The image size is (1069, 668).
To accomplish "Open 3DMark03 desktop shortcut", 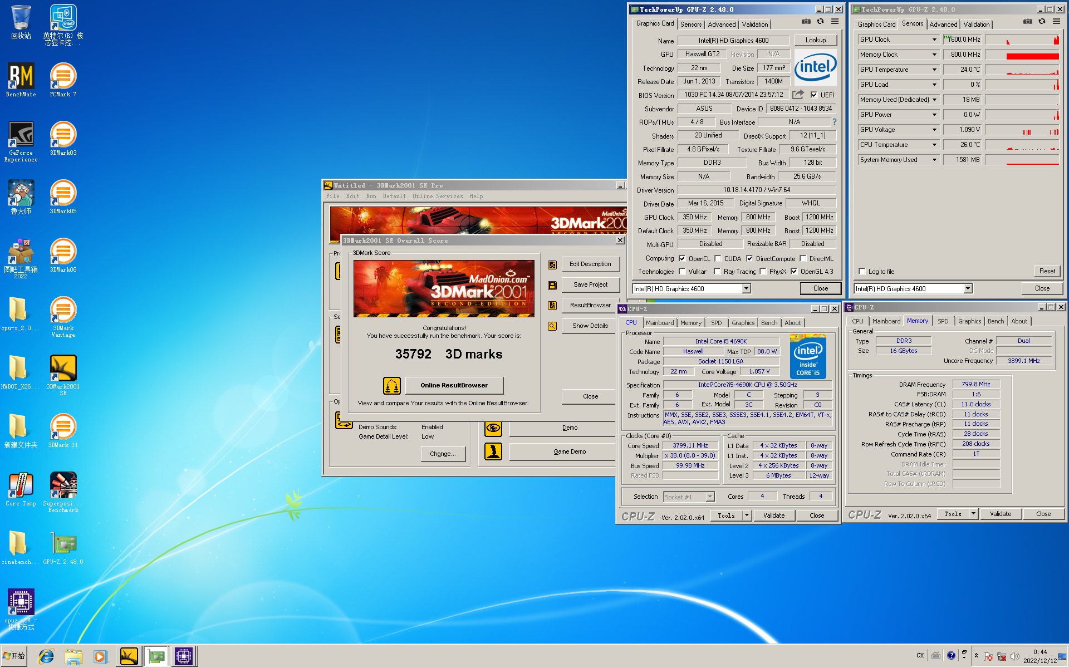I will pyautogui.click(x=63, y=138).
